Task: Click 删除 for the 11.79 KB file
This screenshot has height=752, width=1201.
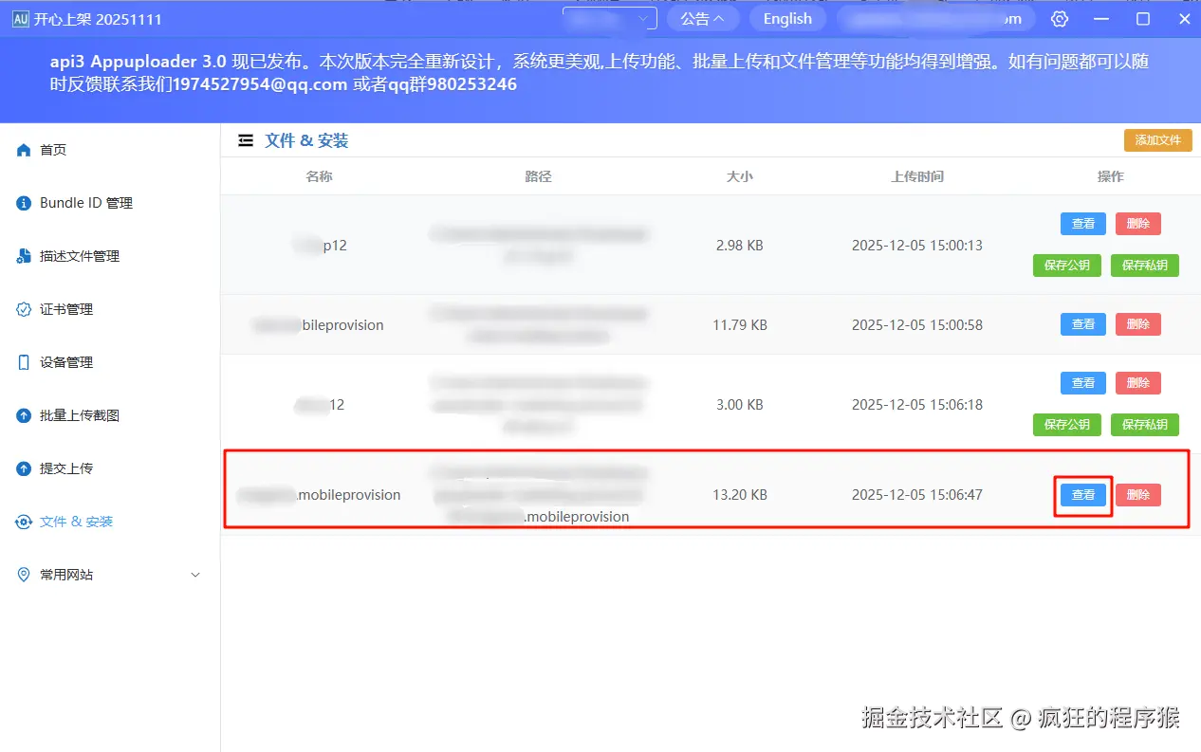Action: point(1138,324)
